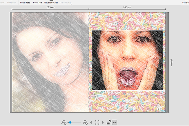Viewport: 189px width, 126px height.
Task: Click the sprinkles background above the right photo
Action: (x=127, y=21)
